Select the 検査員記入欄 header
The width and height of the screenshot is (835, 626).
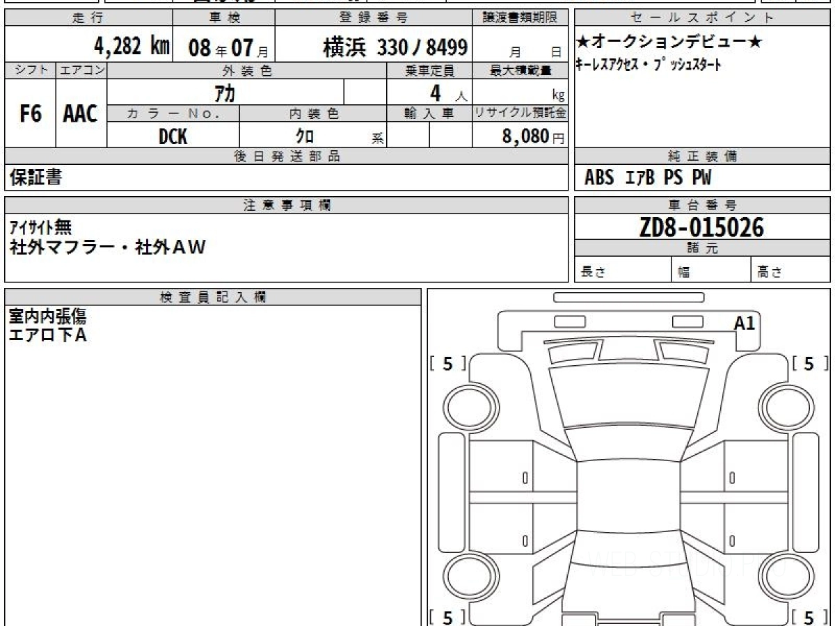pyautogui.click(x=213, y=296)
